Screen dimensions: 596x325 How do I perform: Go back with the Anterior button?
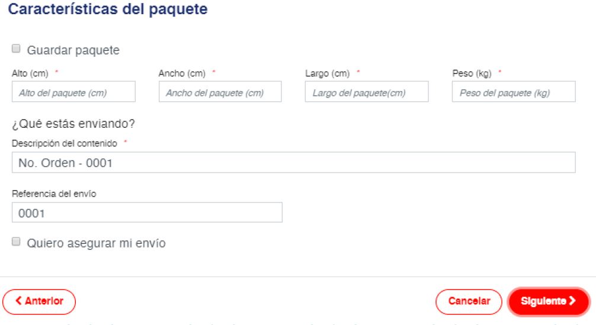pyautogui.click(x=39, y=301)
